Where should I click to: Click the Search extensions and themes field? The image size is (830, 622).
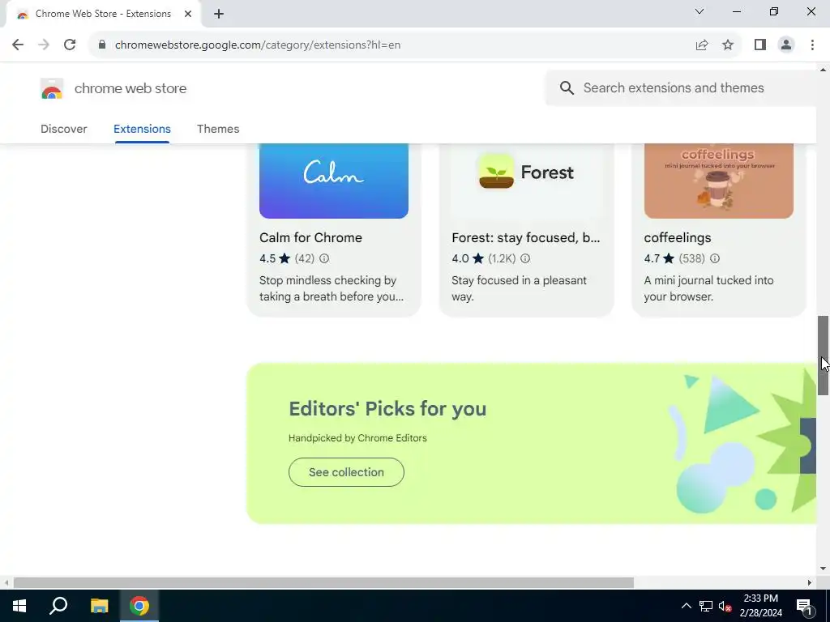tap(680, 87)
